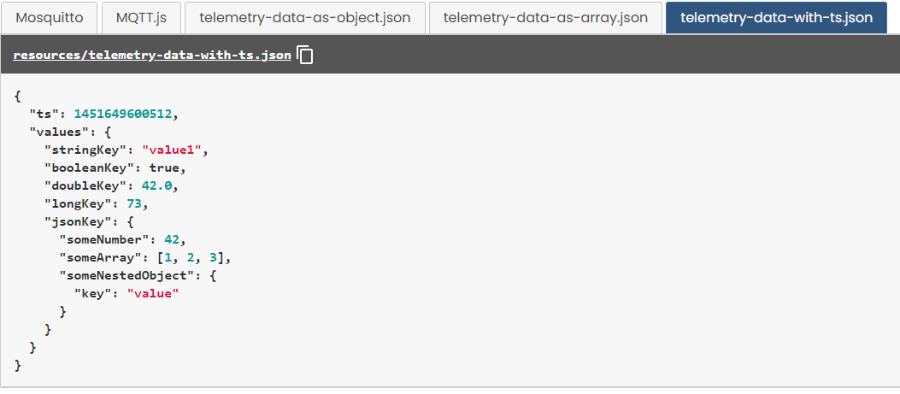
Task: Click the "values" key in code
Action: pyautogui.click(x=59, y=132)
